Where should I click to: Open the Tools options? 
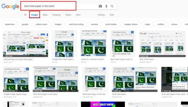tap(112, 15)
